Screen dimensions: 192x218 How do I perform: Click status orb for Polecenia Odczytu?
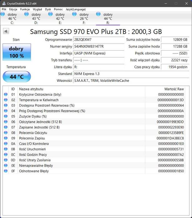tap(6, 133)
